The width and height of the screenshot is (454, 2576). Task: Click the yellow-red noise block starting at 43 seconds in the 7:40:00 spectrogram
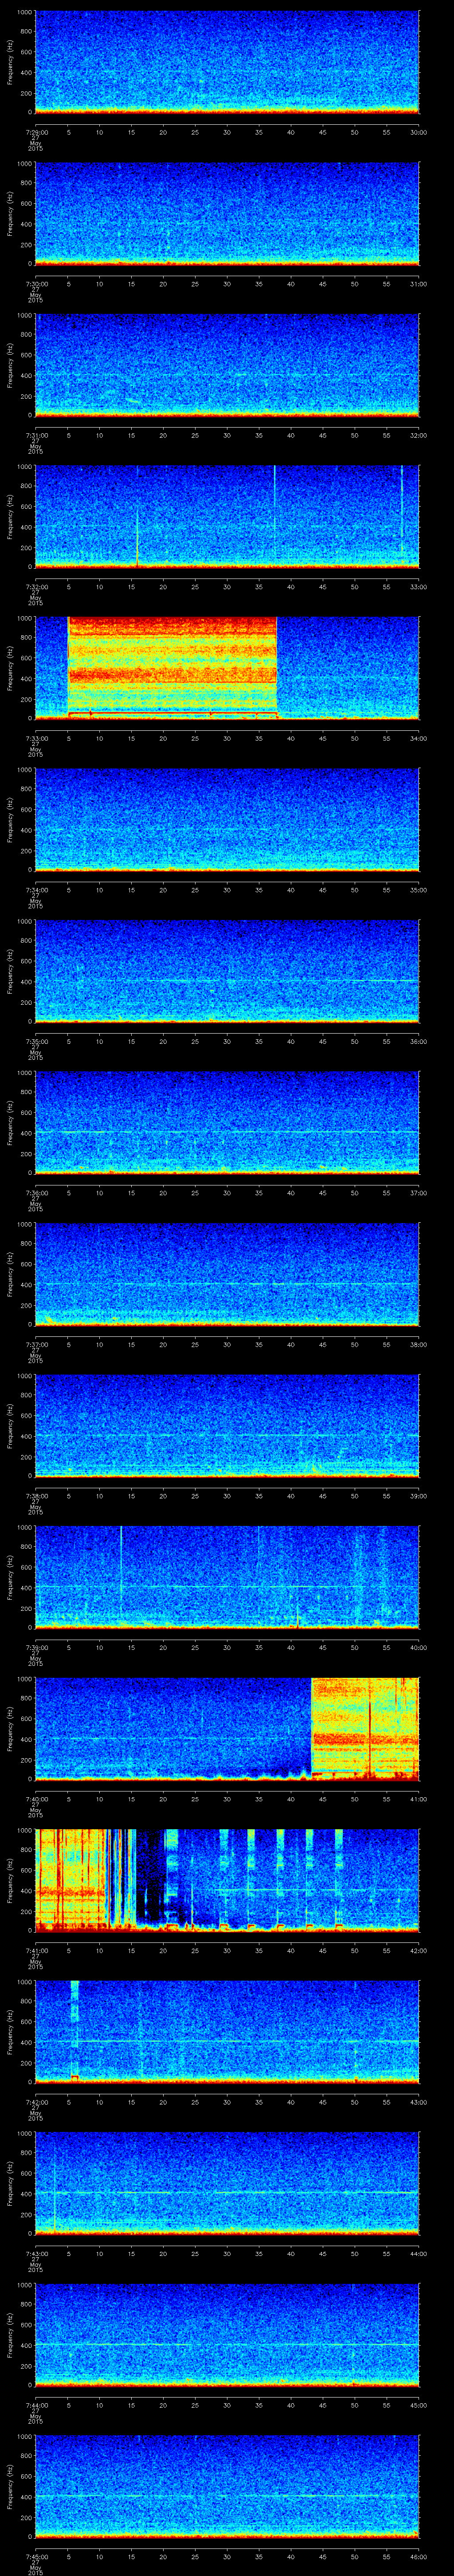point(365,1729)
